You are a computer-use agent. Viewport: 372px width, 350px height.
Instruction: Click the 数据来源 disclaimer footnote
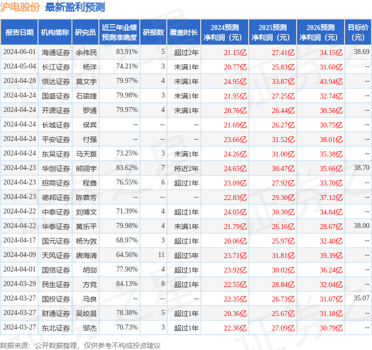coord(80,345)
